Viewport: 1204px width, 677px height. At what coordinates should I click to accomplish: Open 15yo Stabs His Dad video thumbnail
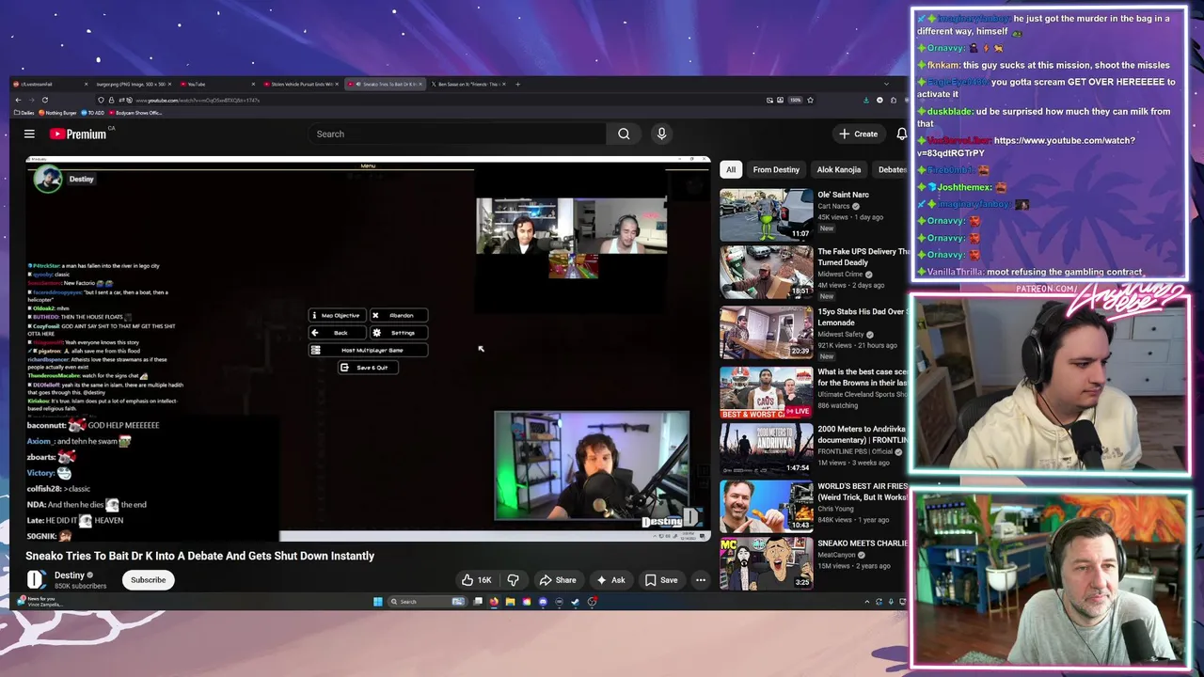[767, 332]
